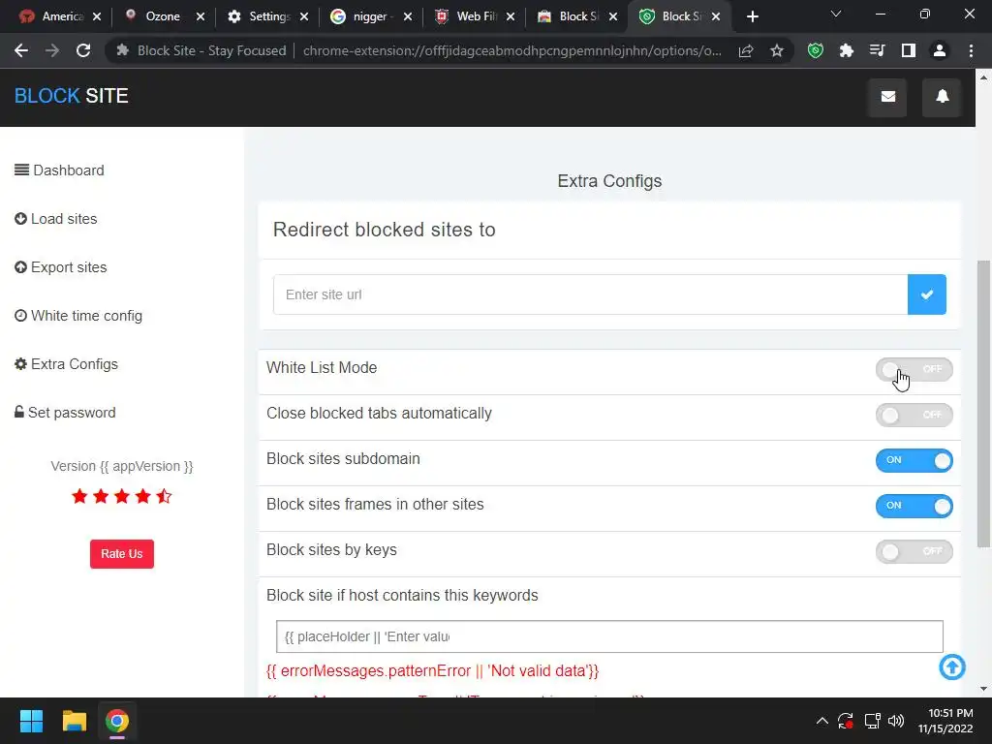
Task: Click the Extra Configs gear icon
Action: (x=21, y=364)
